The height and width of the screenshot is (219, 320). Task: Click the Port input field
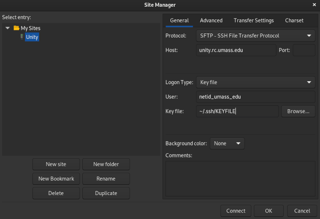(304, 50)
